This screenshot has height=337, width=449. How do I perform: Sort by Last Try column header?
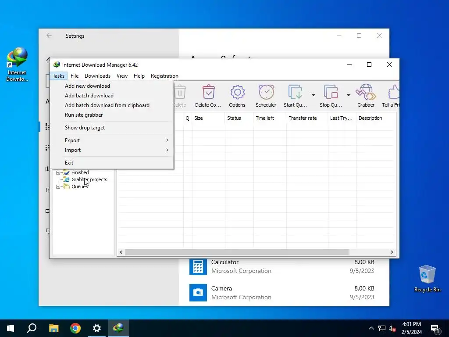[x=342, y=118]
